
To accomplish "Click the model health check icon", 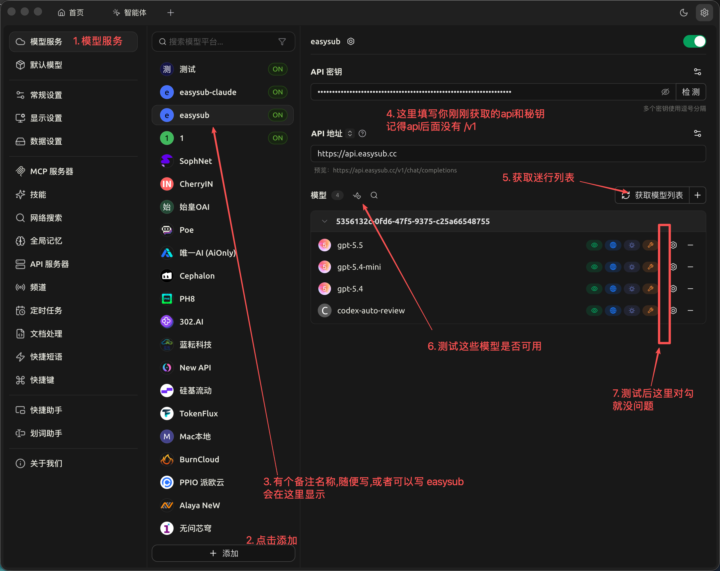I will 357,195.
